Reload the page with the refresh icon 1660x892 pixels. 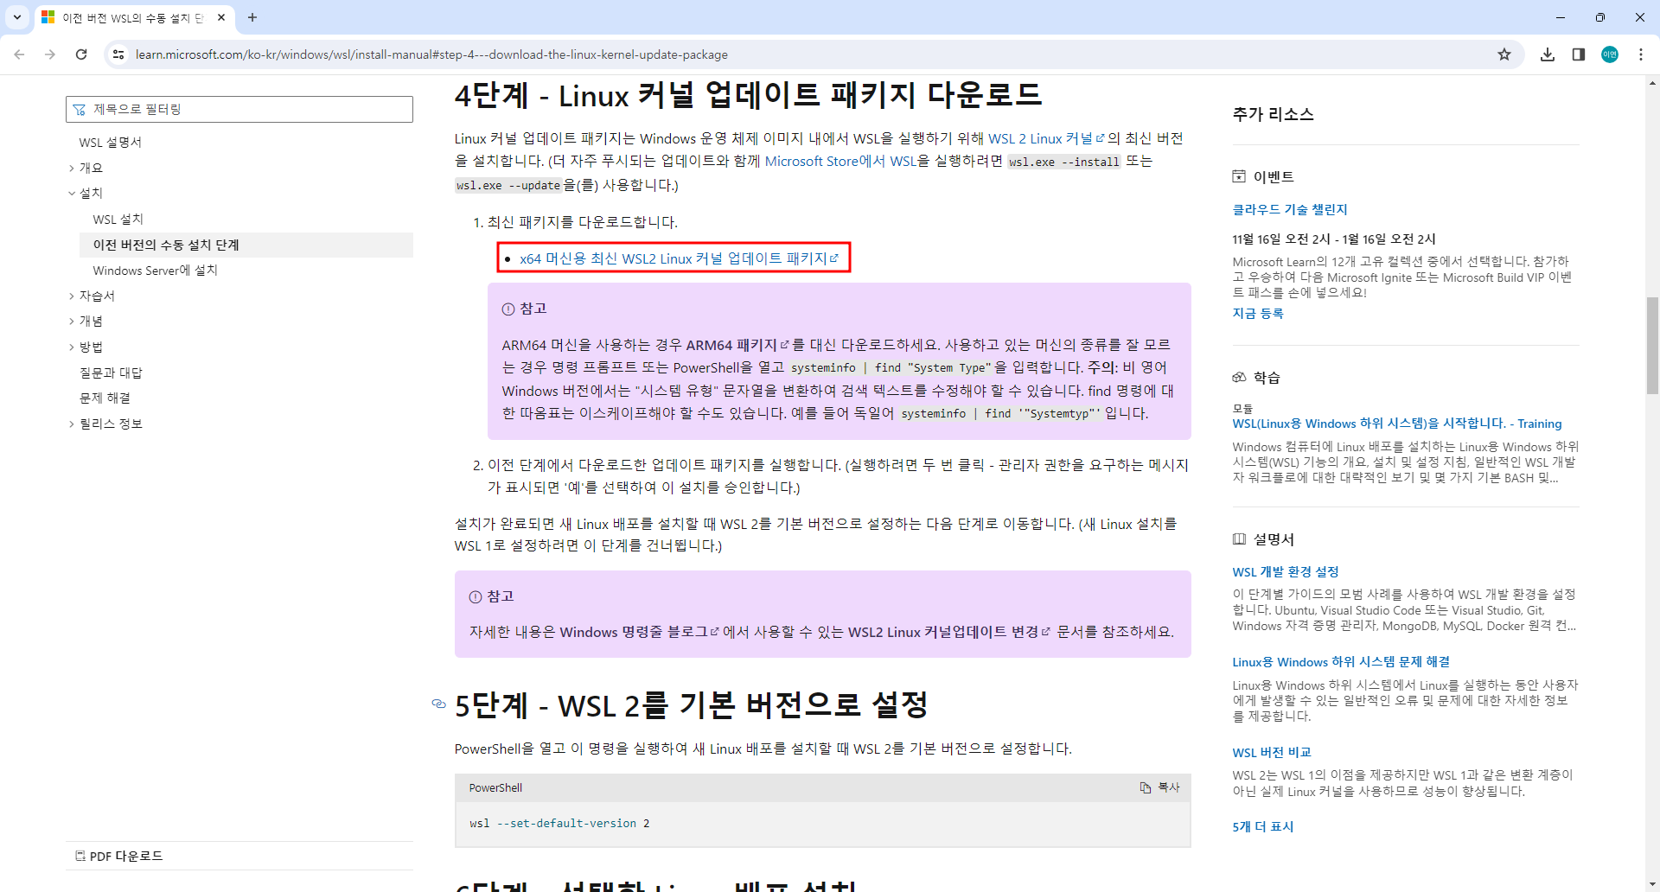click(81, 54)
